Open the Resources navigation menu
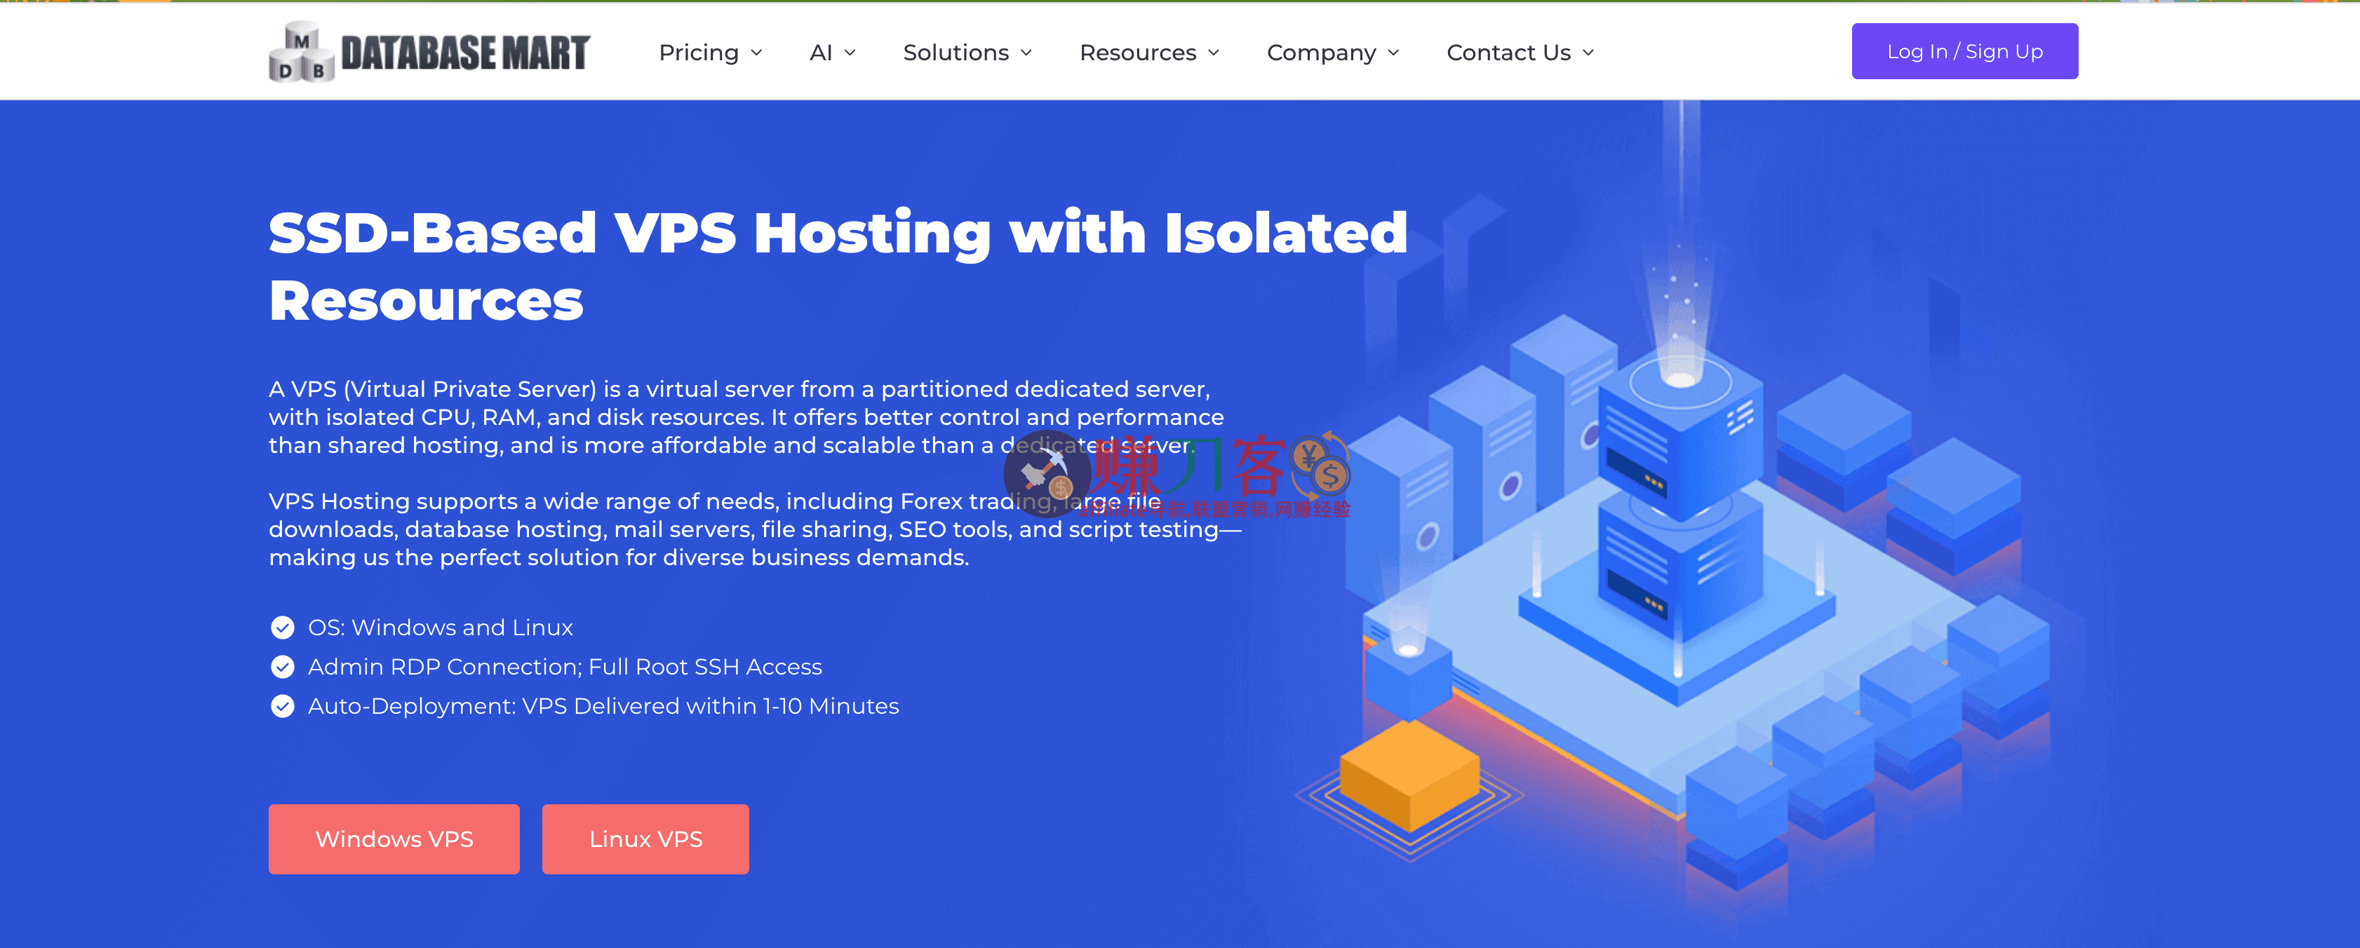The width and height of the screenshot is (2360, 948). tap(1138, 53)
